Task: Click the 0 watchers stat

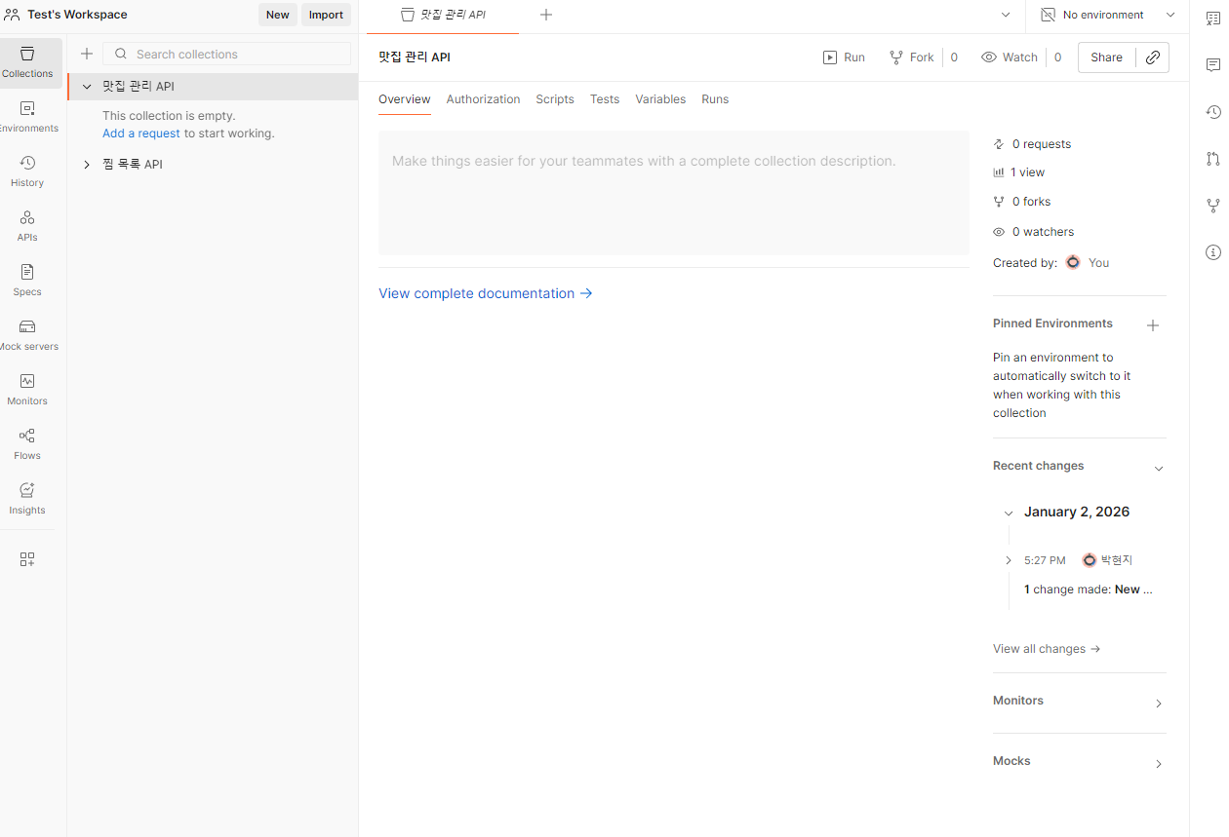Action: [x=1034, y=232]
